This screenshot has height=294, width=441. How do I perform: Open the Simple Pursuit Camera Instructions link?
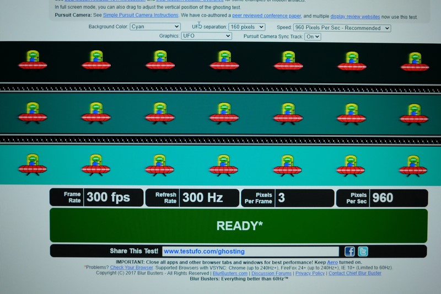[x=141, y=16]
